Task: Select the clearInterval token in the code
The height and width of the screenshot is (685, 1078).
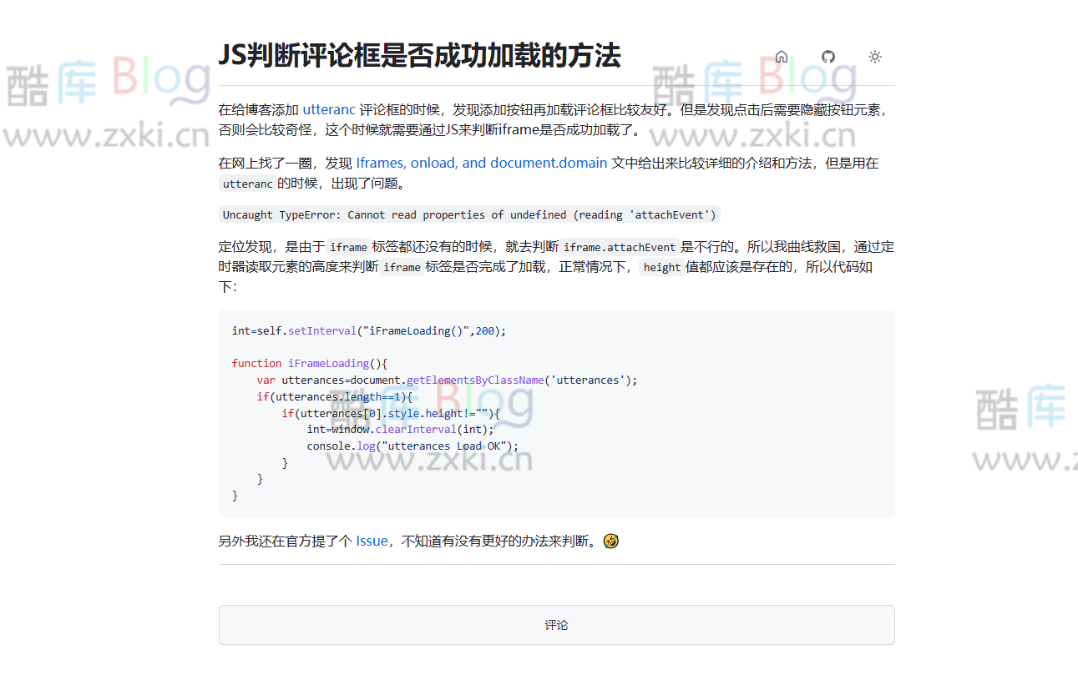Action: 416,429
